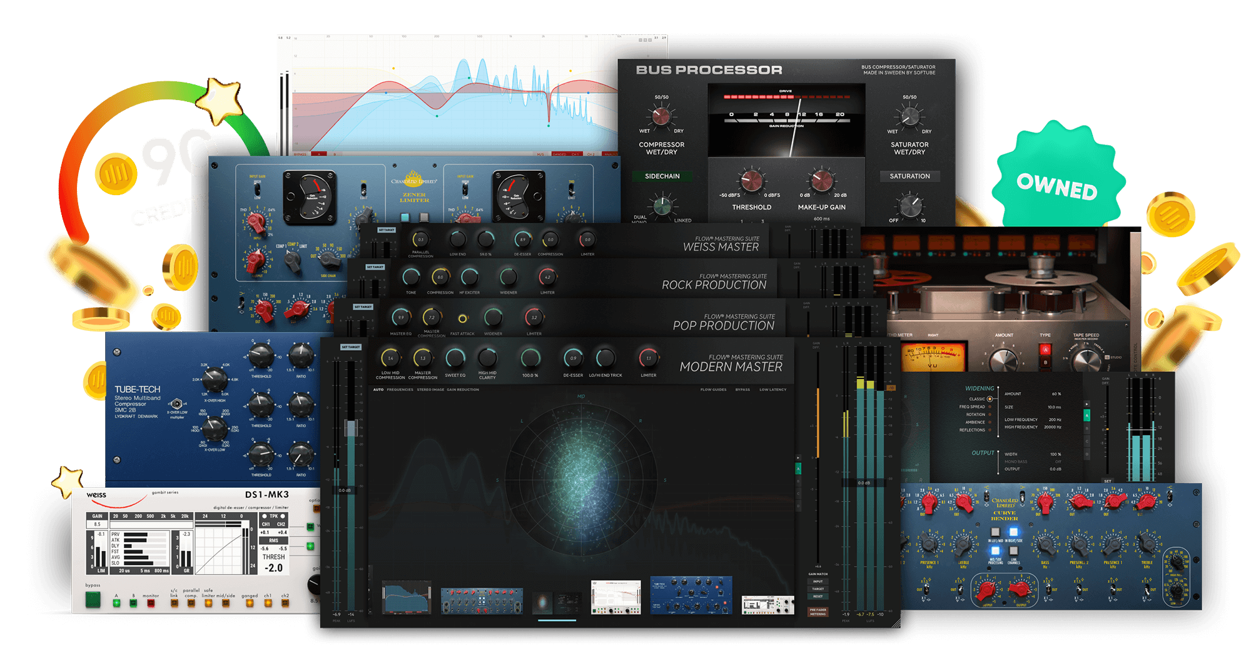The height and width of the screenshot is (651, 1251).
Task: Click the X-Over High knob on Tube-Tech SMC 2B
Action: (x=215, y=379)
